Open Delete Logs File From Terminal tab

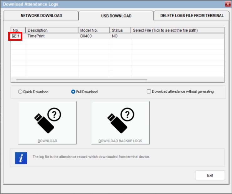coord(192,16)
